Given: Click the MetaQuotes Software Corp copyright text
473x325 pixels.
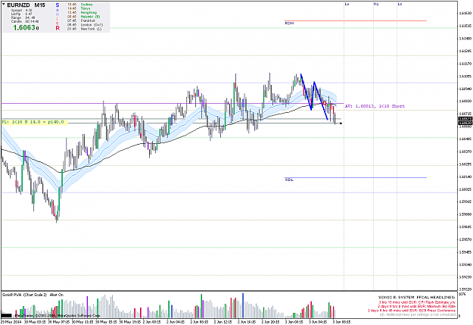Looking at the screenshot, I should pyautogui.click(x=56, y=315).
